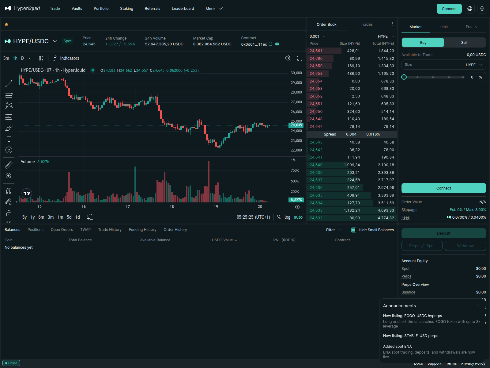Image resolution: width=490 pixels, height=368 pixels.
Task: Open the order book options menu
Action: (x=393, y=24)
